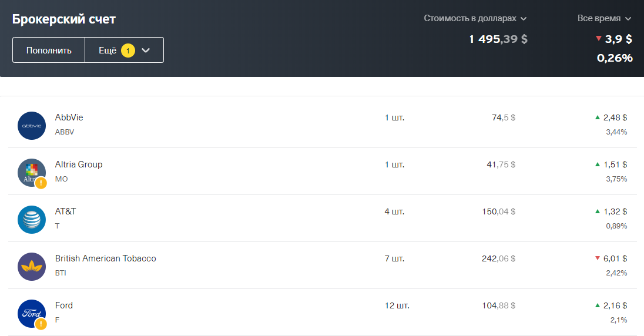644x336 pixels.
Task: Click the AbbVie company logo icon
Action: (32, 126)
